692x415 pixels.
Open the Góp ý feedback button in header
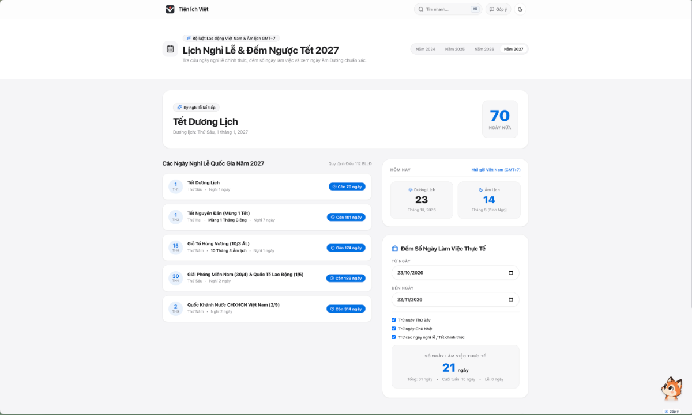click(x=498, y=9)
